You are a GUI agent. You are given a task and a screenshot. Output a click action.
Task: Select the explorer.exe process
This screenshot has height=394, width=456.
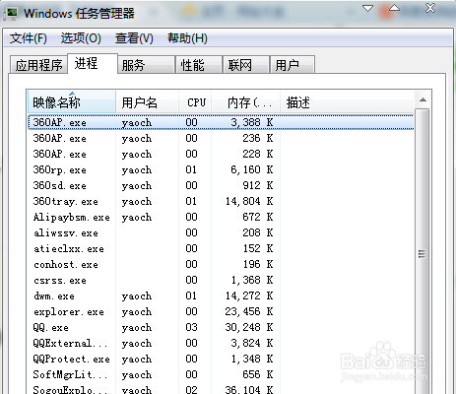(x=221, y=311)
